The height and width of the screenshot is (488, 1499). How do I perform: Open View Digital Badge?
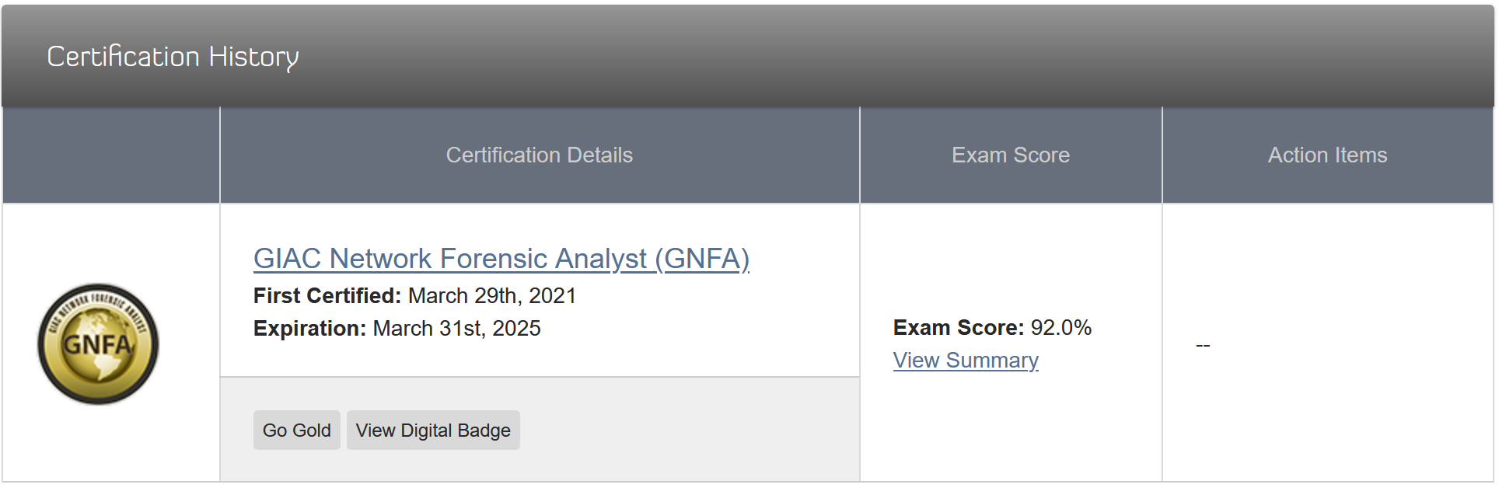tap(433, 430)
